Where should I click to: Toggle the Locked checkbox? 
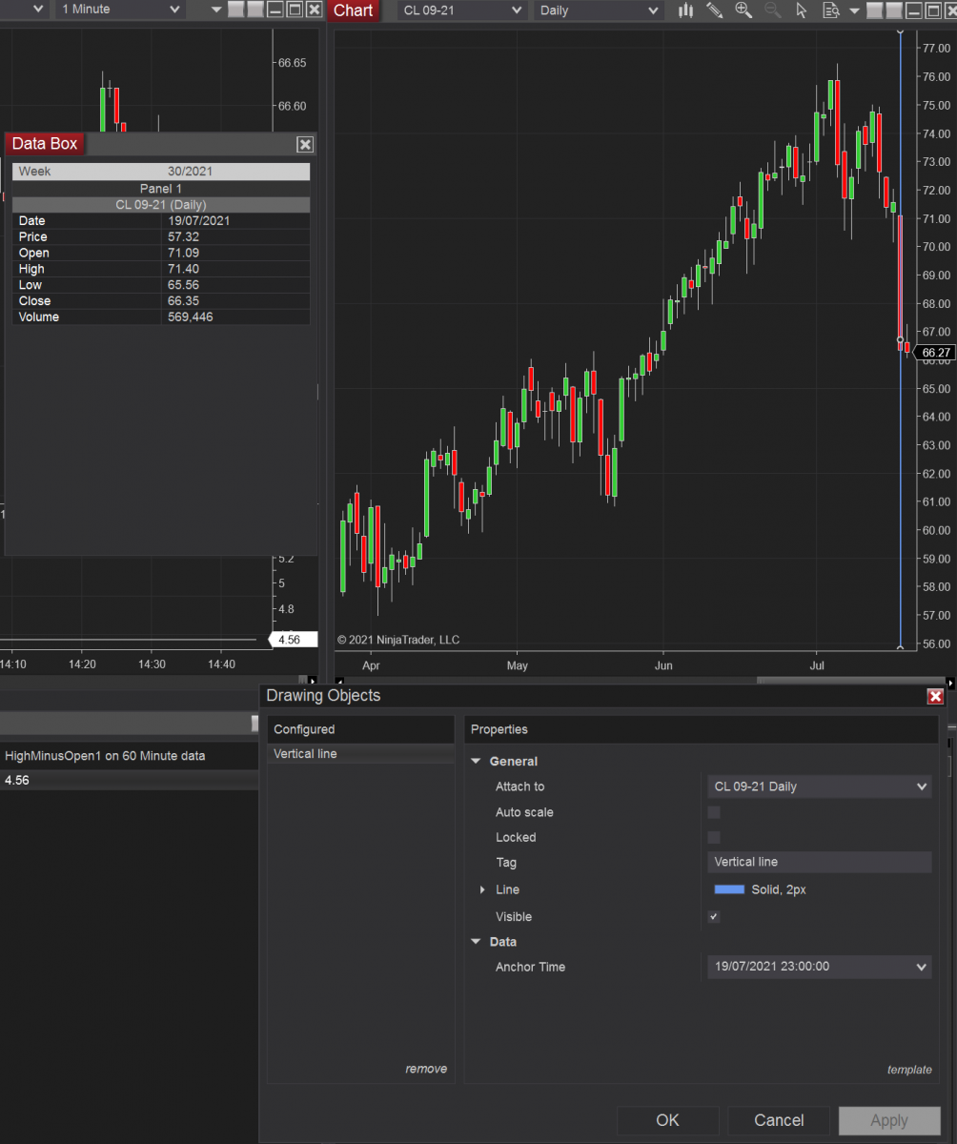pos(714,837)
